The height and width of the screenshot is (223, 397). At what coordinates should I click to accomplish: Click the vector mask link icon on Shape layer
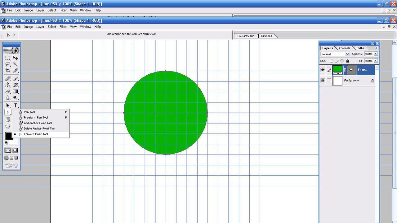[x=345, y=70]
